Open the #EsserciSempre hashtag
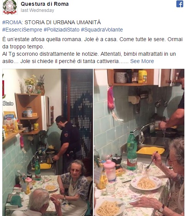This screenshot has height=216, width=189. (22, 30)
